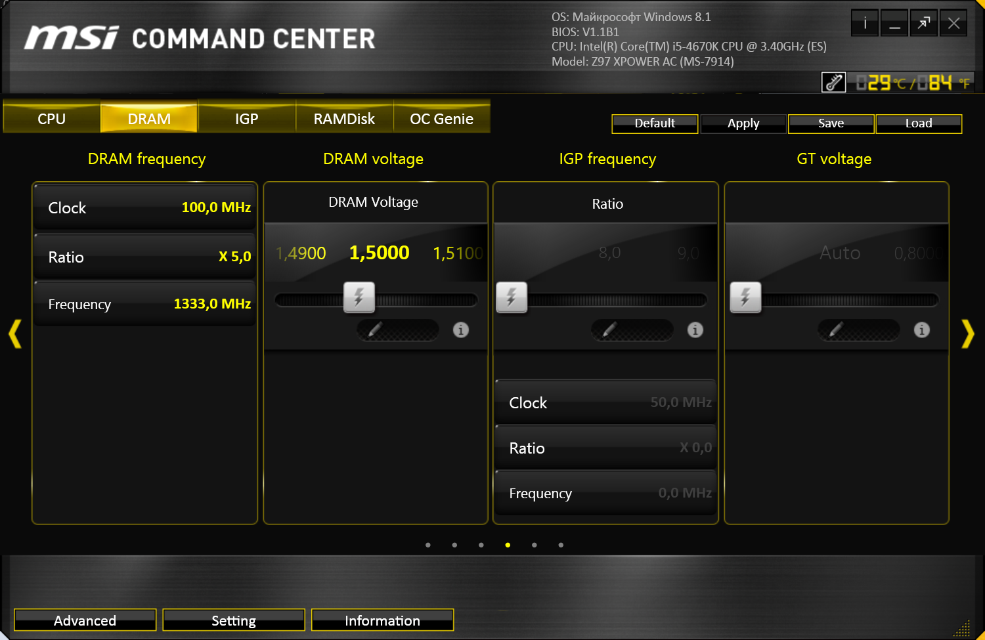Show GT voltage info icon
Screen dimensions: 985x640
click(x=922, y=330)
